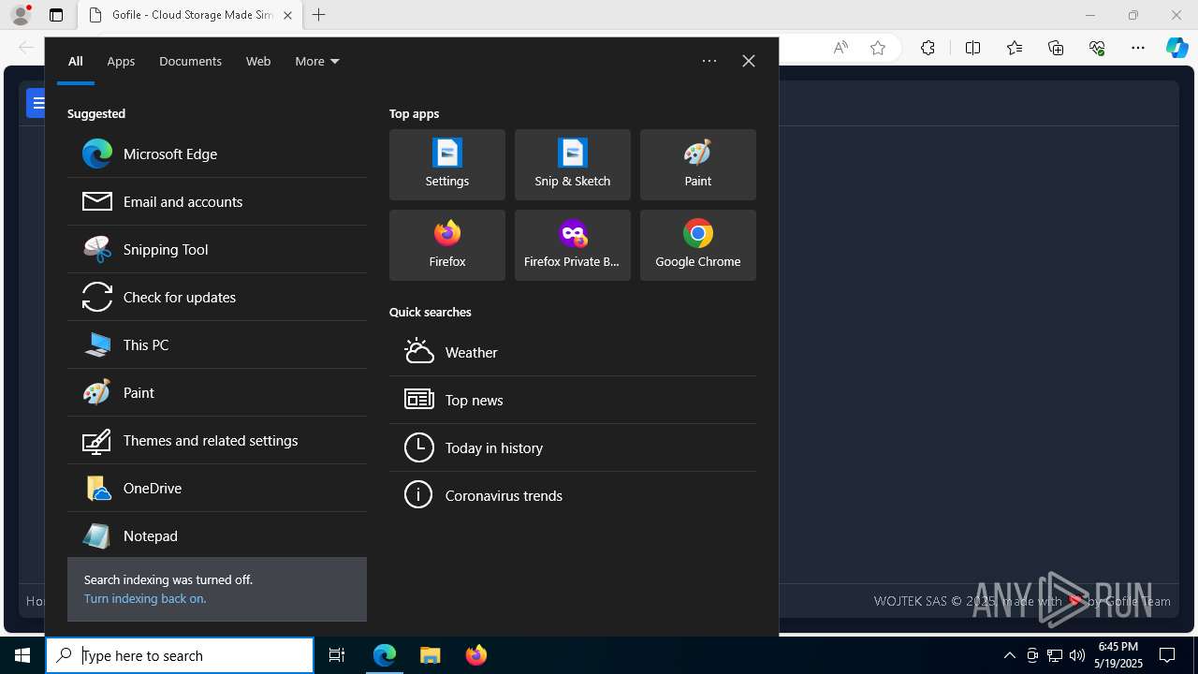Launch Firefox tile in Top apps
This screenshot has width=1198, height=674.
pyautogui.click(x=447, y=245)
